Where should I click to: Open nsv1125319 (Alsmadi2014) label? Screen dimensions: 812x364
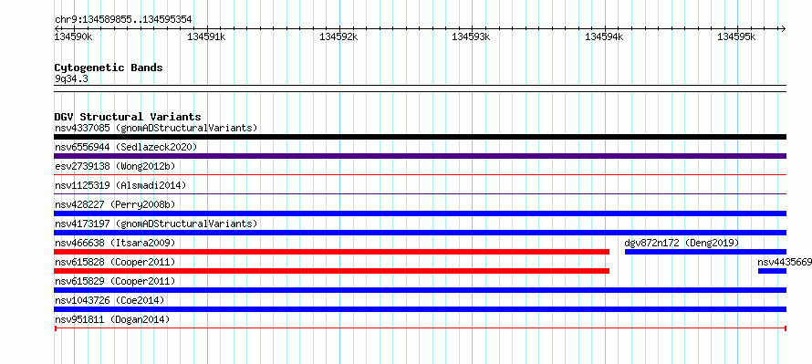120,185
